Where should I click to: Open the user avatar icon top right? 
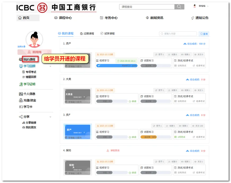pyautogui.click(x=195, y=6)
